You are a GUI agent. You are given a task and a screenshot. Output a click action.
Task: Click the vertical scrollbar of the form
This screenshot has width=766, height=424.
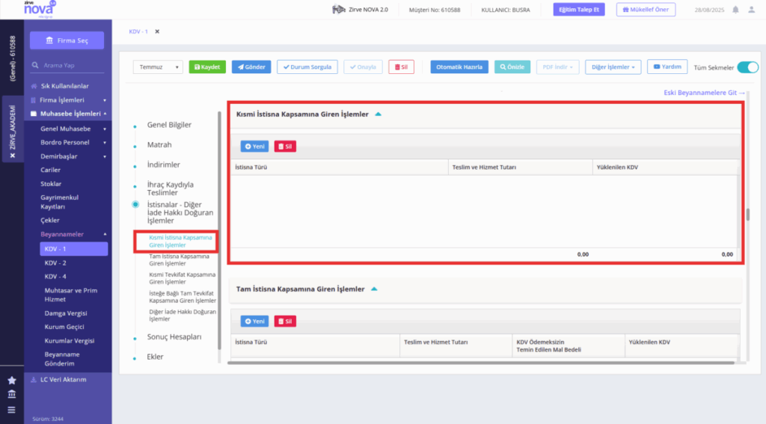747,214
